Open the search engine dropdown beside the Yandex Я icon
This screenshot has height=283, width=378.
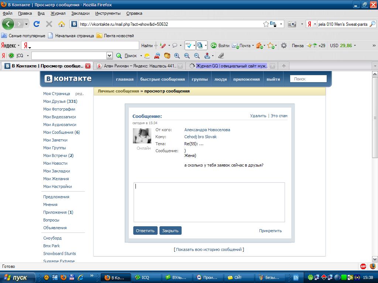click(x=315, y=24)
